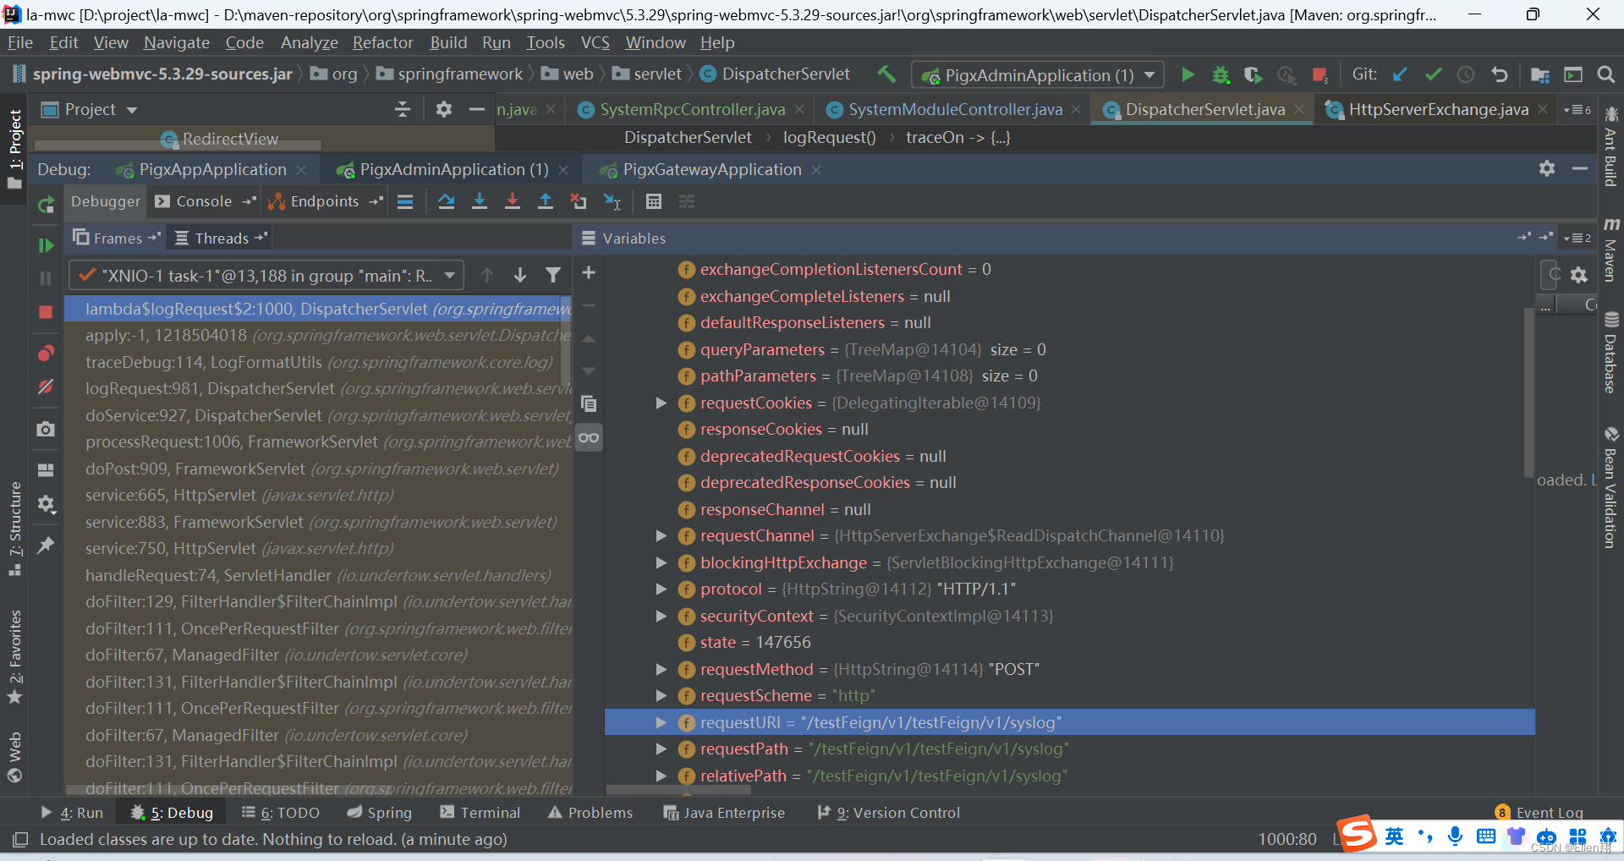This screenshot has width=1624, height=861.
Task: Click View Breakpoints icon
Action: pos(46,353)
